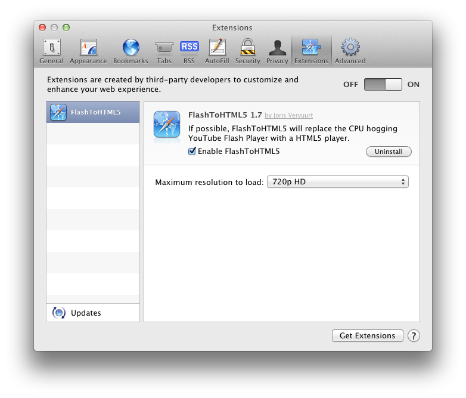Screen dimensions: 466x398
Task: Select the Extensions toolbar tab
Action: tap(311, 51)
